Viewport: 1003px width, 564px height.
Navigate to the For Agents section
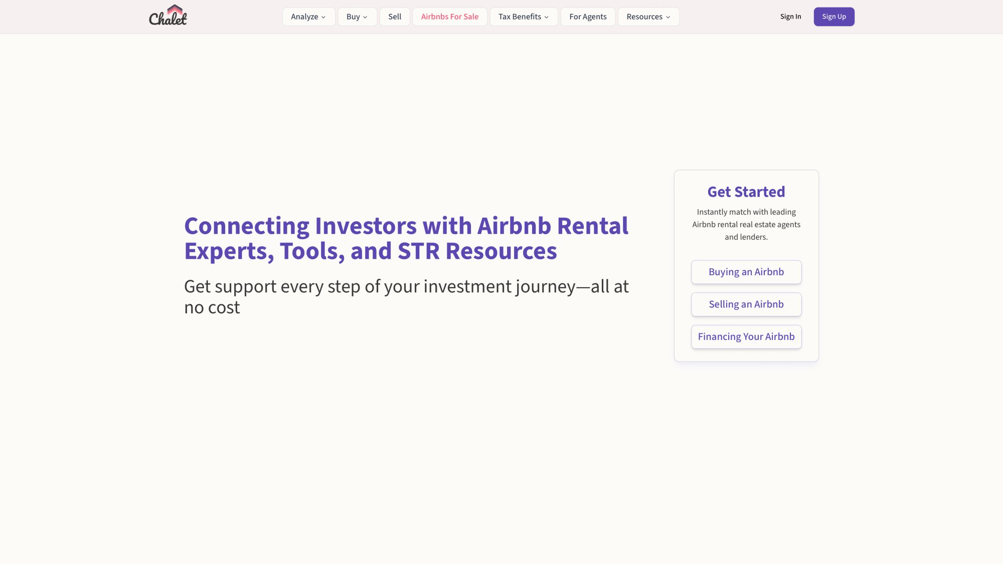[x=588, y=17]
